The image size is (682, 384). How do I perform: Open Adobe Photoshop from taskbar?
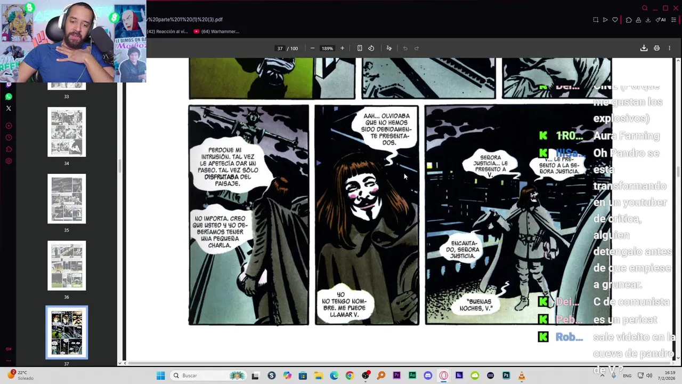point(506,375)
